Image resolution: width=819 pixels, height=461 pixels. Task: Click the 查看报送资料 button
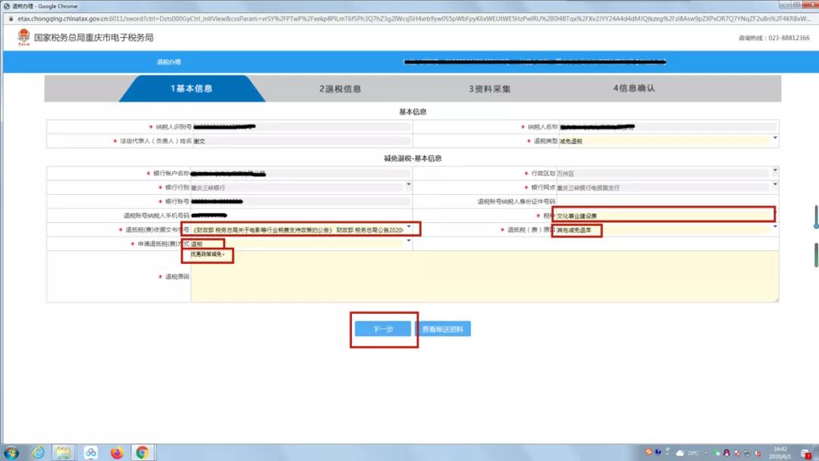point(447,328)
